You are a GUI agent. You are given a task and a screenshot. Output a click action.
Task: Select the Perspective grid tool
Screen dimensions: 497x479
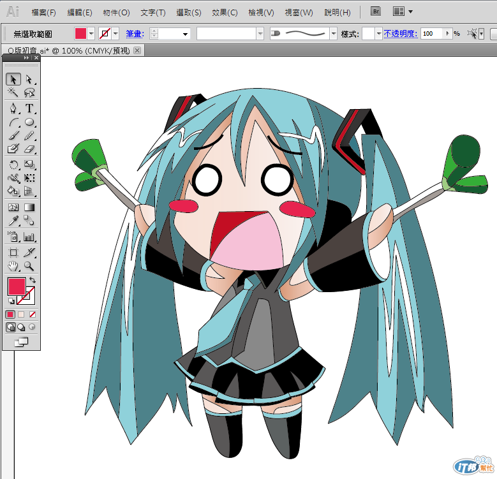click(x=29, y=191)
